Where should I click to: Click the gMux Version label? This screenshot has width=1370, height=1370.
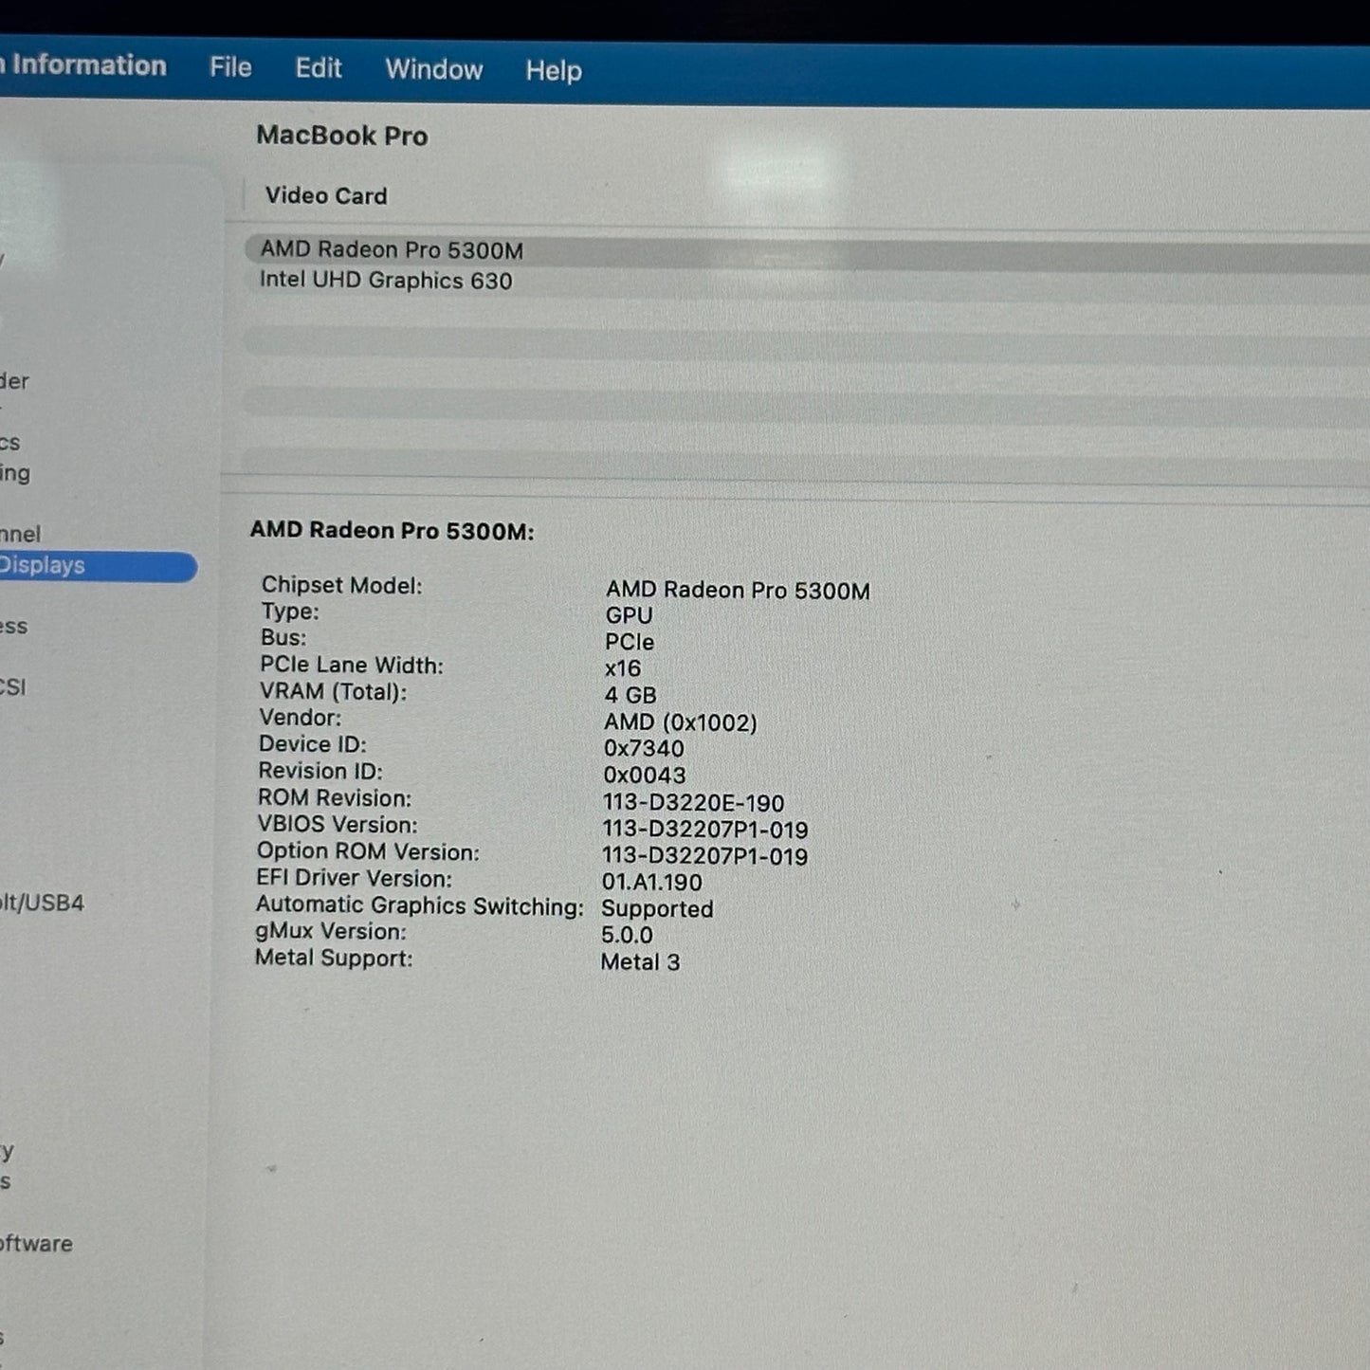click(330, 932)
